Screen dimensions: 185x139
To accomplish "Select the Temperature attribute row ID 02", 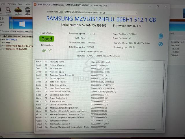I will coord(99,69).
